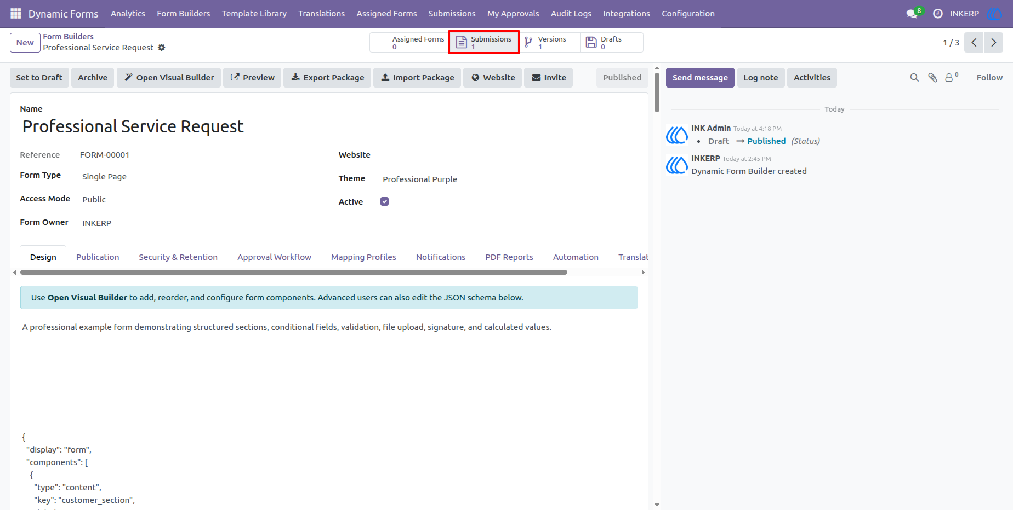Go to the next record arrow
1013x510 pixels.
[x=993, y=43]
